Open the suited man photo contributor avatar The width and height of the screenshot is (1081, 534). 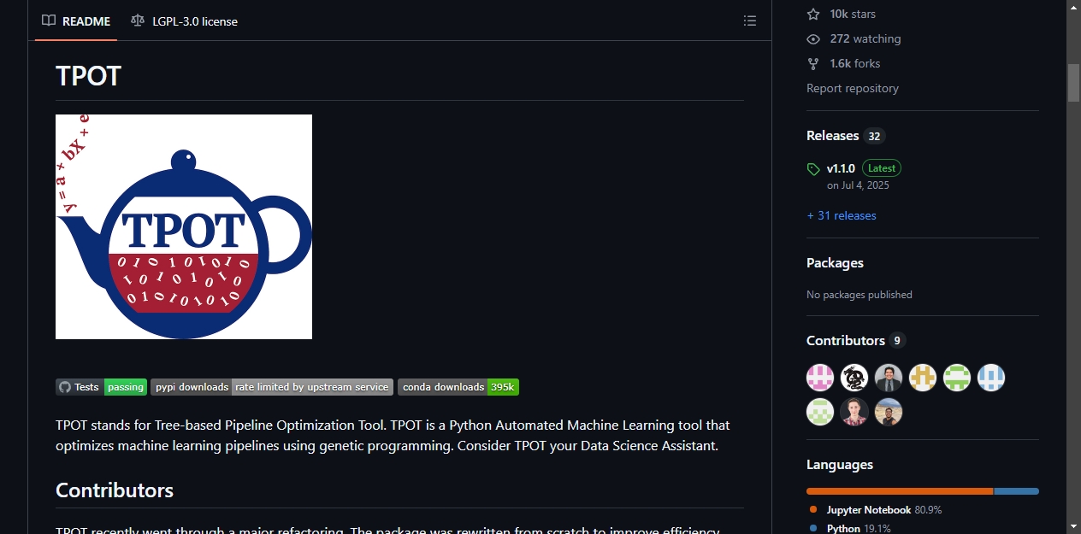(889, 378)
